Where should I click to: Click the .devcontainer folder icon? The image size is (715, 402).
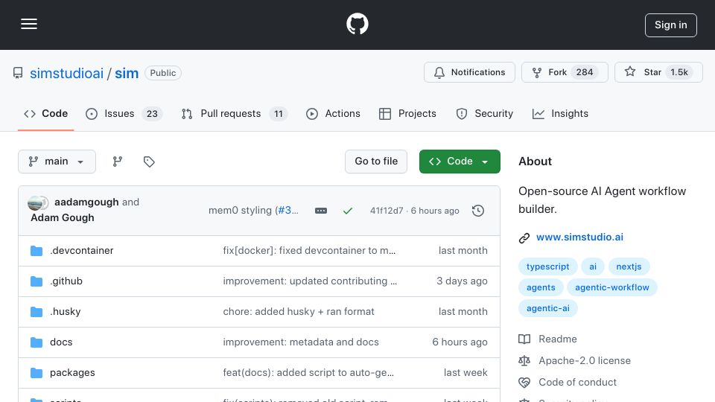36,251
